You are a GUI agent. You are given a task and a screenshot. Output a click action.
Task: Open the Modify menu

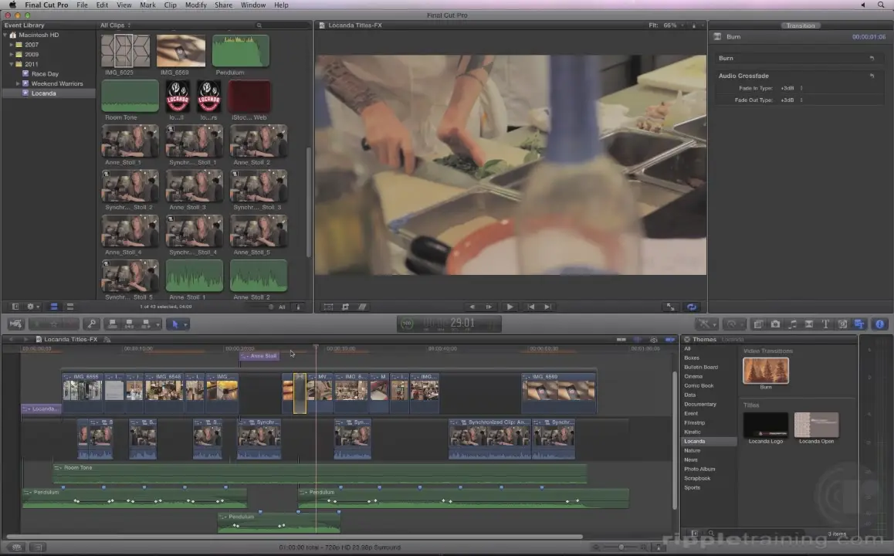tap(195, 5)
